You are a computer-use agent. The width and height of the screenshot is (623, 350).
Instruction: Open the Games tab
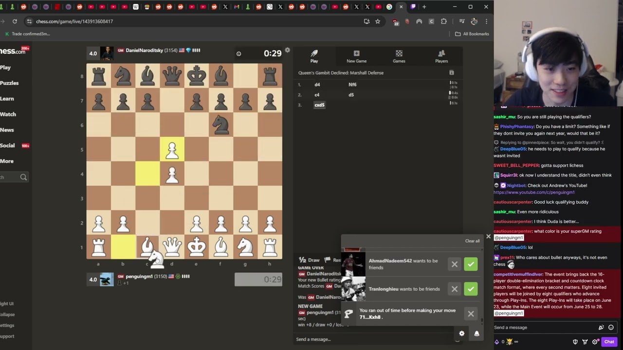(399, 56)
